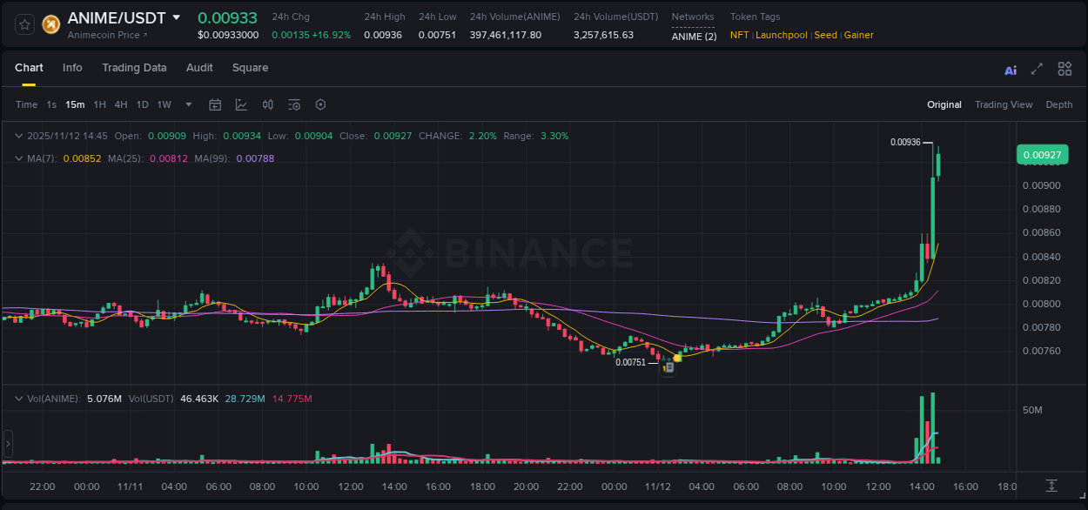The image size is (1088, 510).
Task: Open the ANIME/USDT pair dropdown
Action: coord(178,17)
